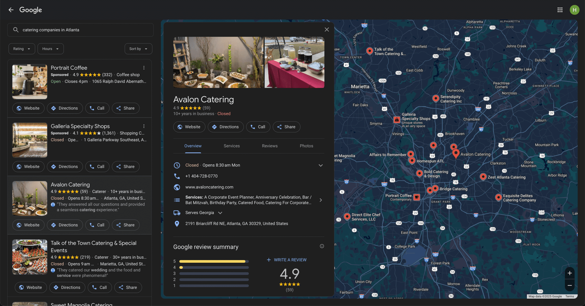Viewport: 585px width, 306px height.
Task: Switch to the Photos tab
Action: click(x=306, y=146)
